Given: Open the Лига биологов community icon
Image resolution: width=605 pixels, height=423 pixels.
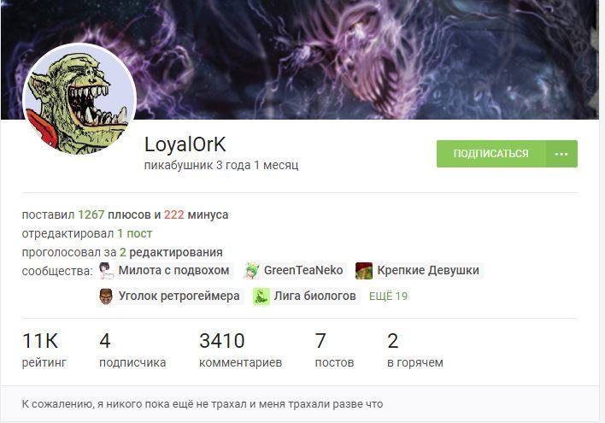Looking at the screenshot, I should (x=261, y=297).
